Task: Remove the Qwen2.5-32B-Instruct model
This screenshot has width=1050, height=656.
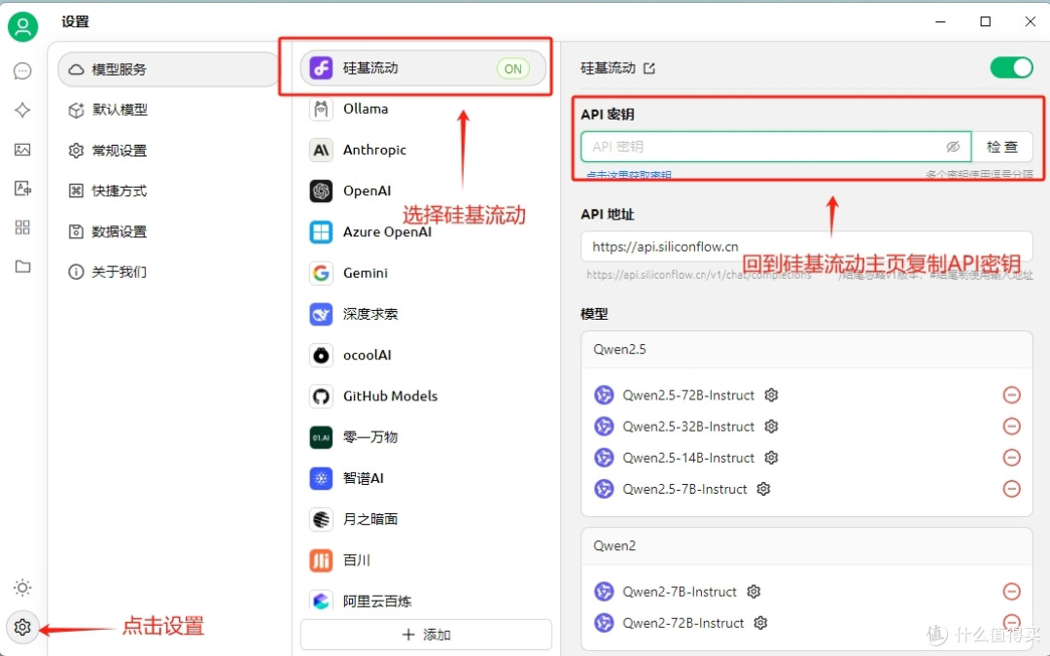Action: (1012, 427)
